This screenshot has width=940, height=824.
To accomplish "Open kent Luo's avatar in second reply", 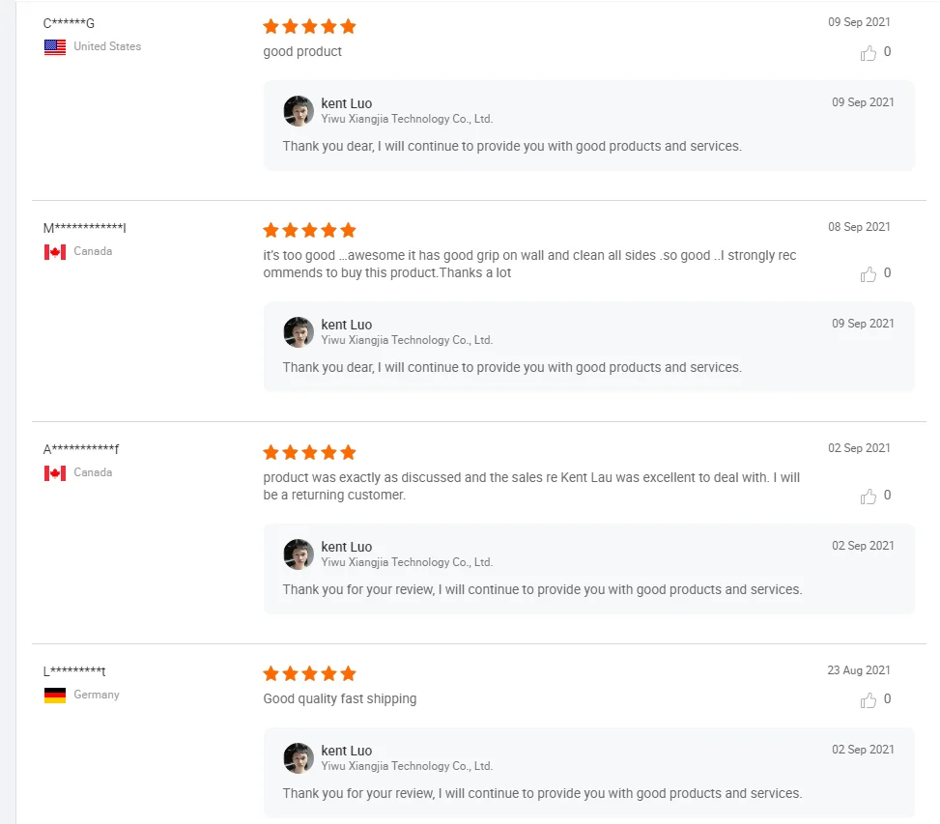I will tap(299, 332).
